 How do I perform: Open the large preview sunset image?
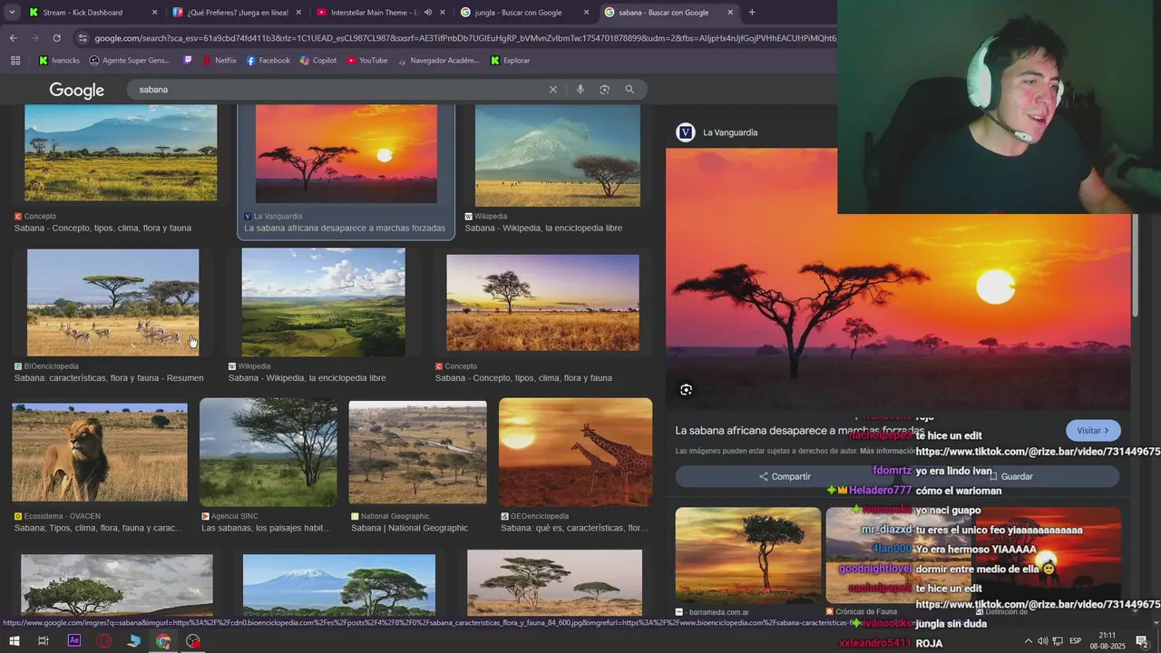point(898,279)
